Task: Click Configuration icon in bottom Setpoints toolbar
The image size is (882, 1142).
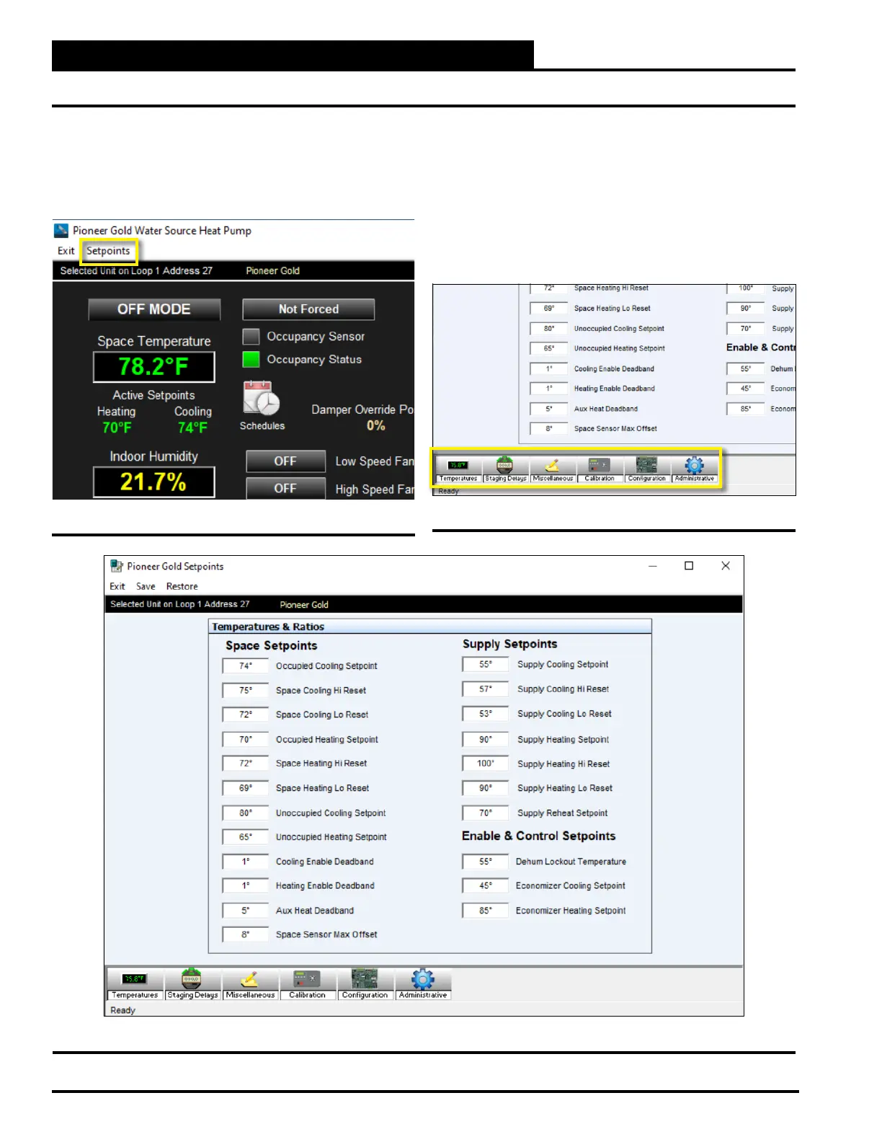Action: (x=365, y=984)
